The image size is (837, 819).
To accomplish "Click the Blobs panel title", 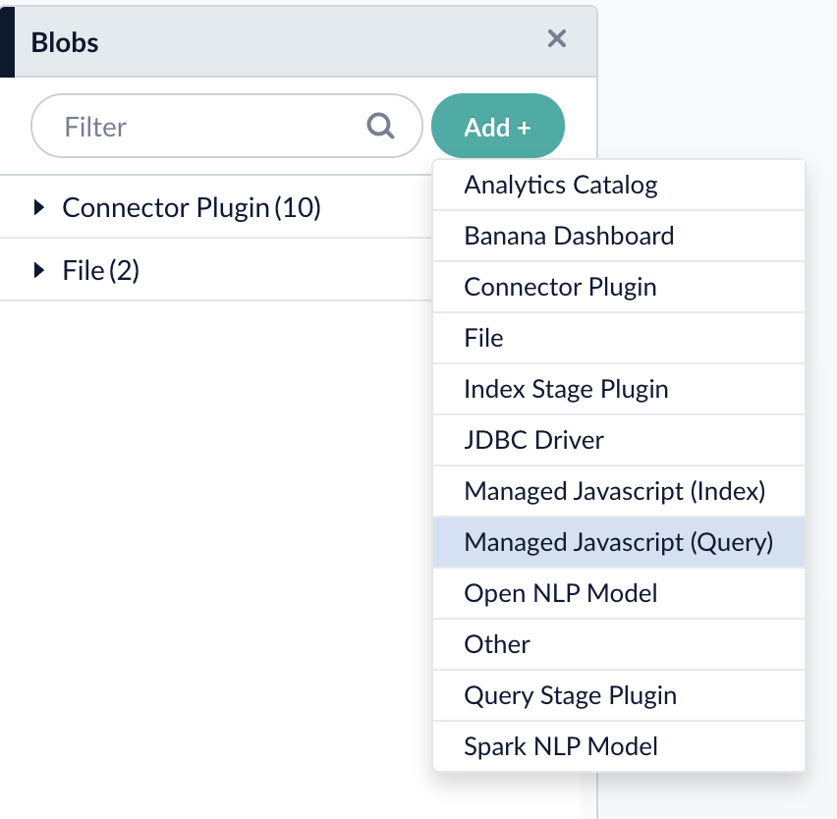I will 66,42.
